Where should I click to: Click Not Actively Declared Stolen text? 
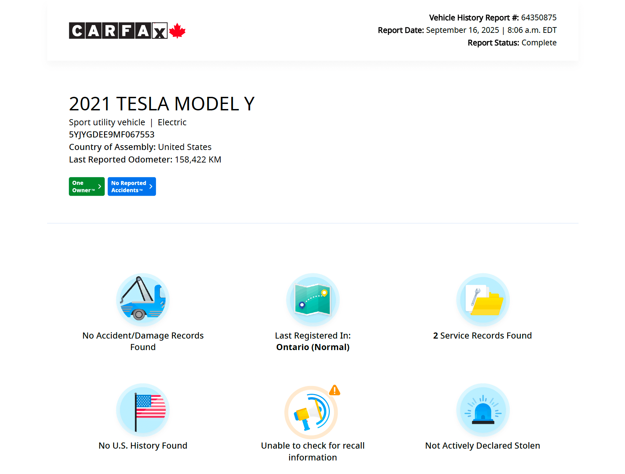click(482, 446)
